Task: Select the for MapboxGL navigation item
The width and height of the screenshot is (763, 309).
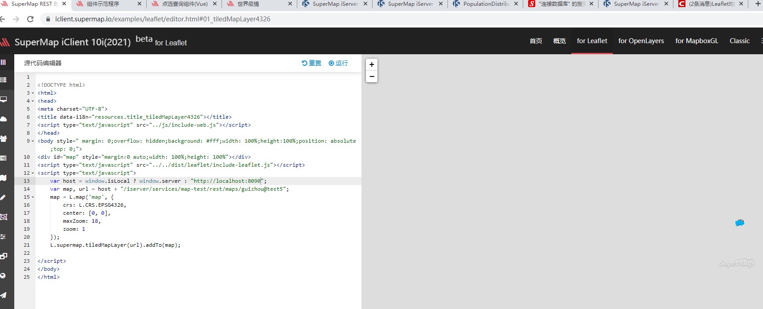Action: point(697,41)
